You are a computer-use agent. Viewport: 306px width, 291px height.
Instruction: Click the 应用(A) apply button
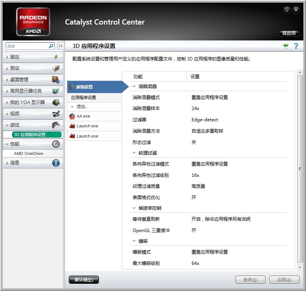pyautogui.click(x=284, y=280)
